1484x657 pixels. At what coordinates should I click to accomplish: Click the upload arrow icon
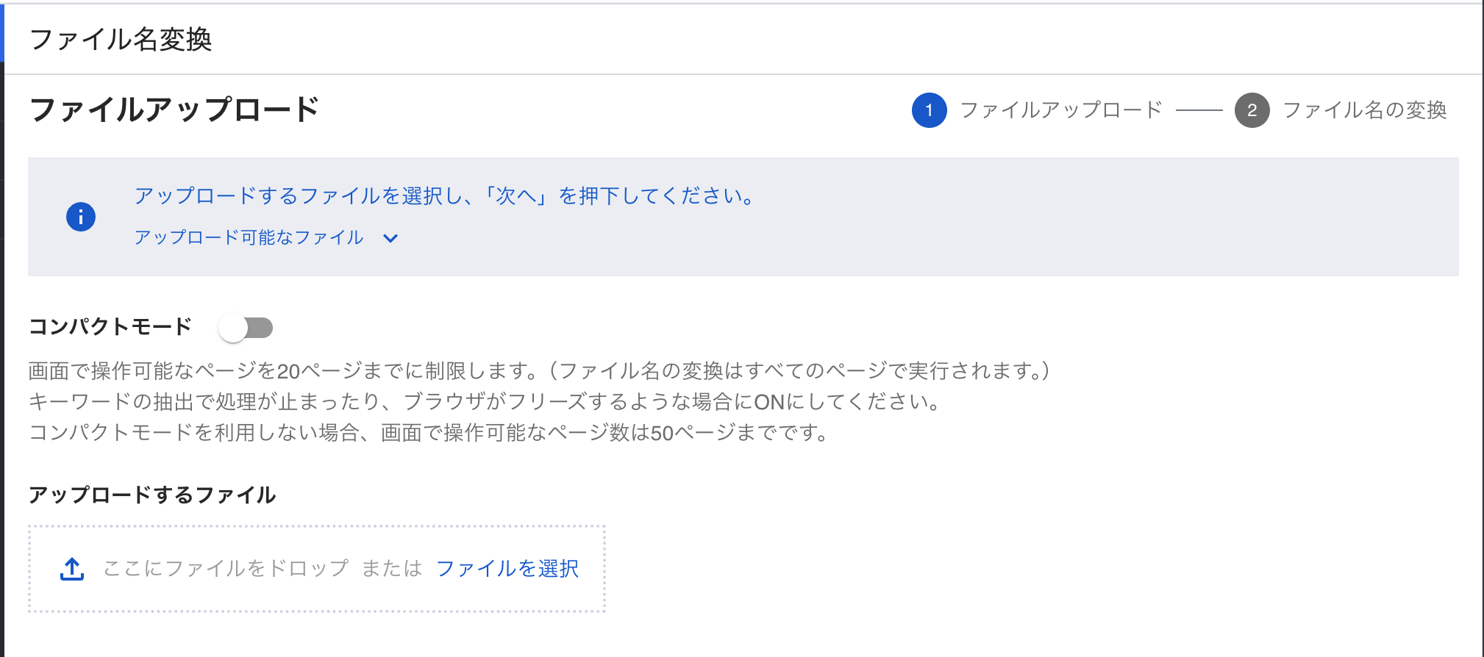pos(72,569)
